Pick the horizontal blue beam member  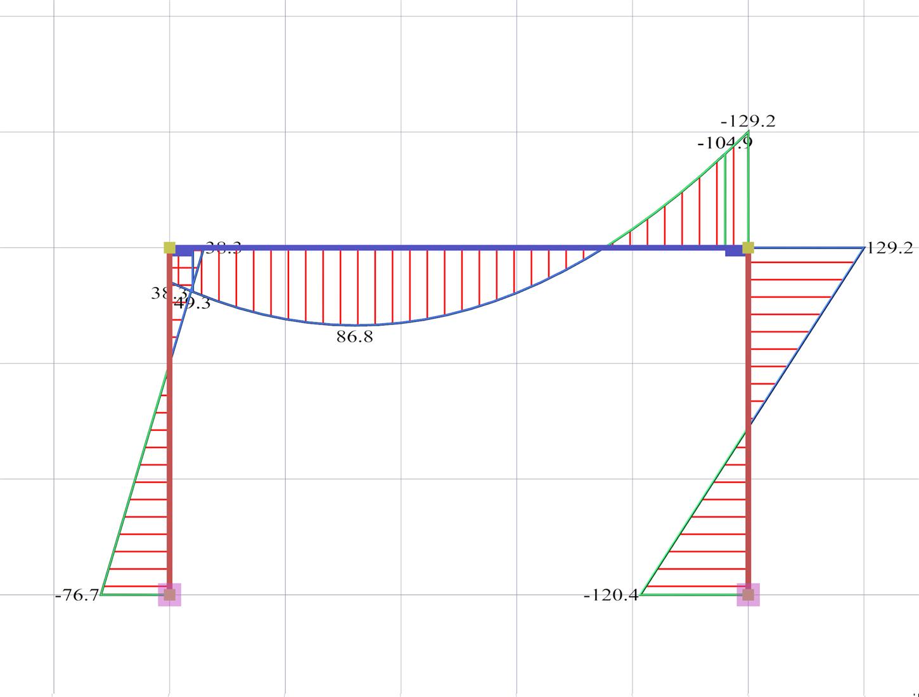444,248
